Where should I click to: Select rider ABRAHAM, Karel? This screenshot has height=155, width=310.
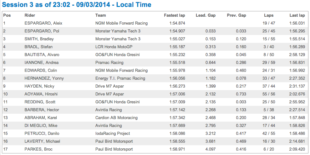[x=41, y=118]
